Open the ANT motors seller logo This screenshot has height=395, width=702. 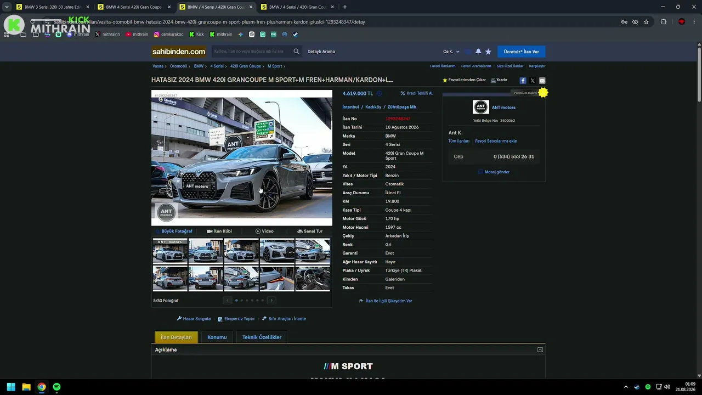pos(481,107)
